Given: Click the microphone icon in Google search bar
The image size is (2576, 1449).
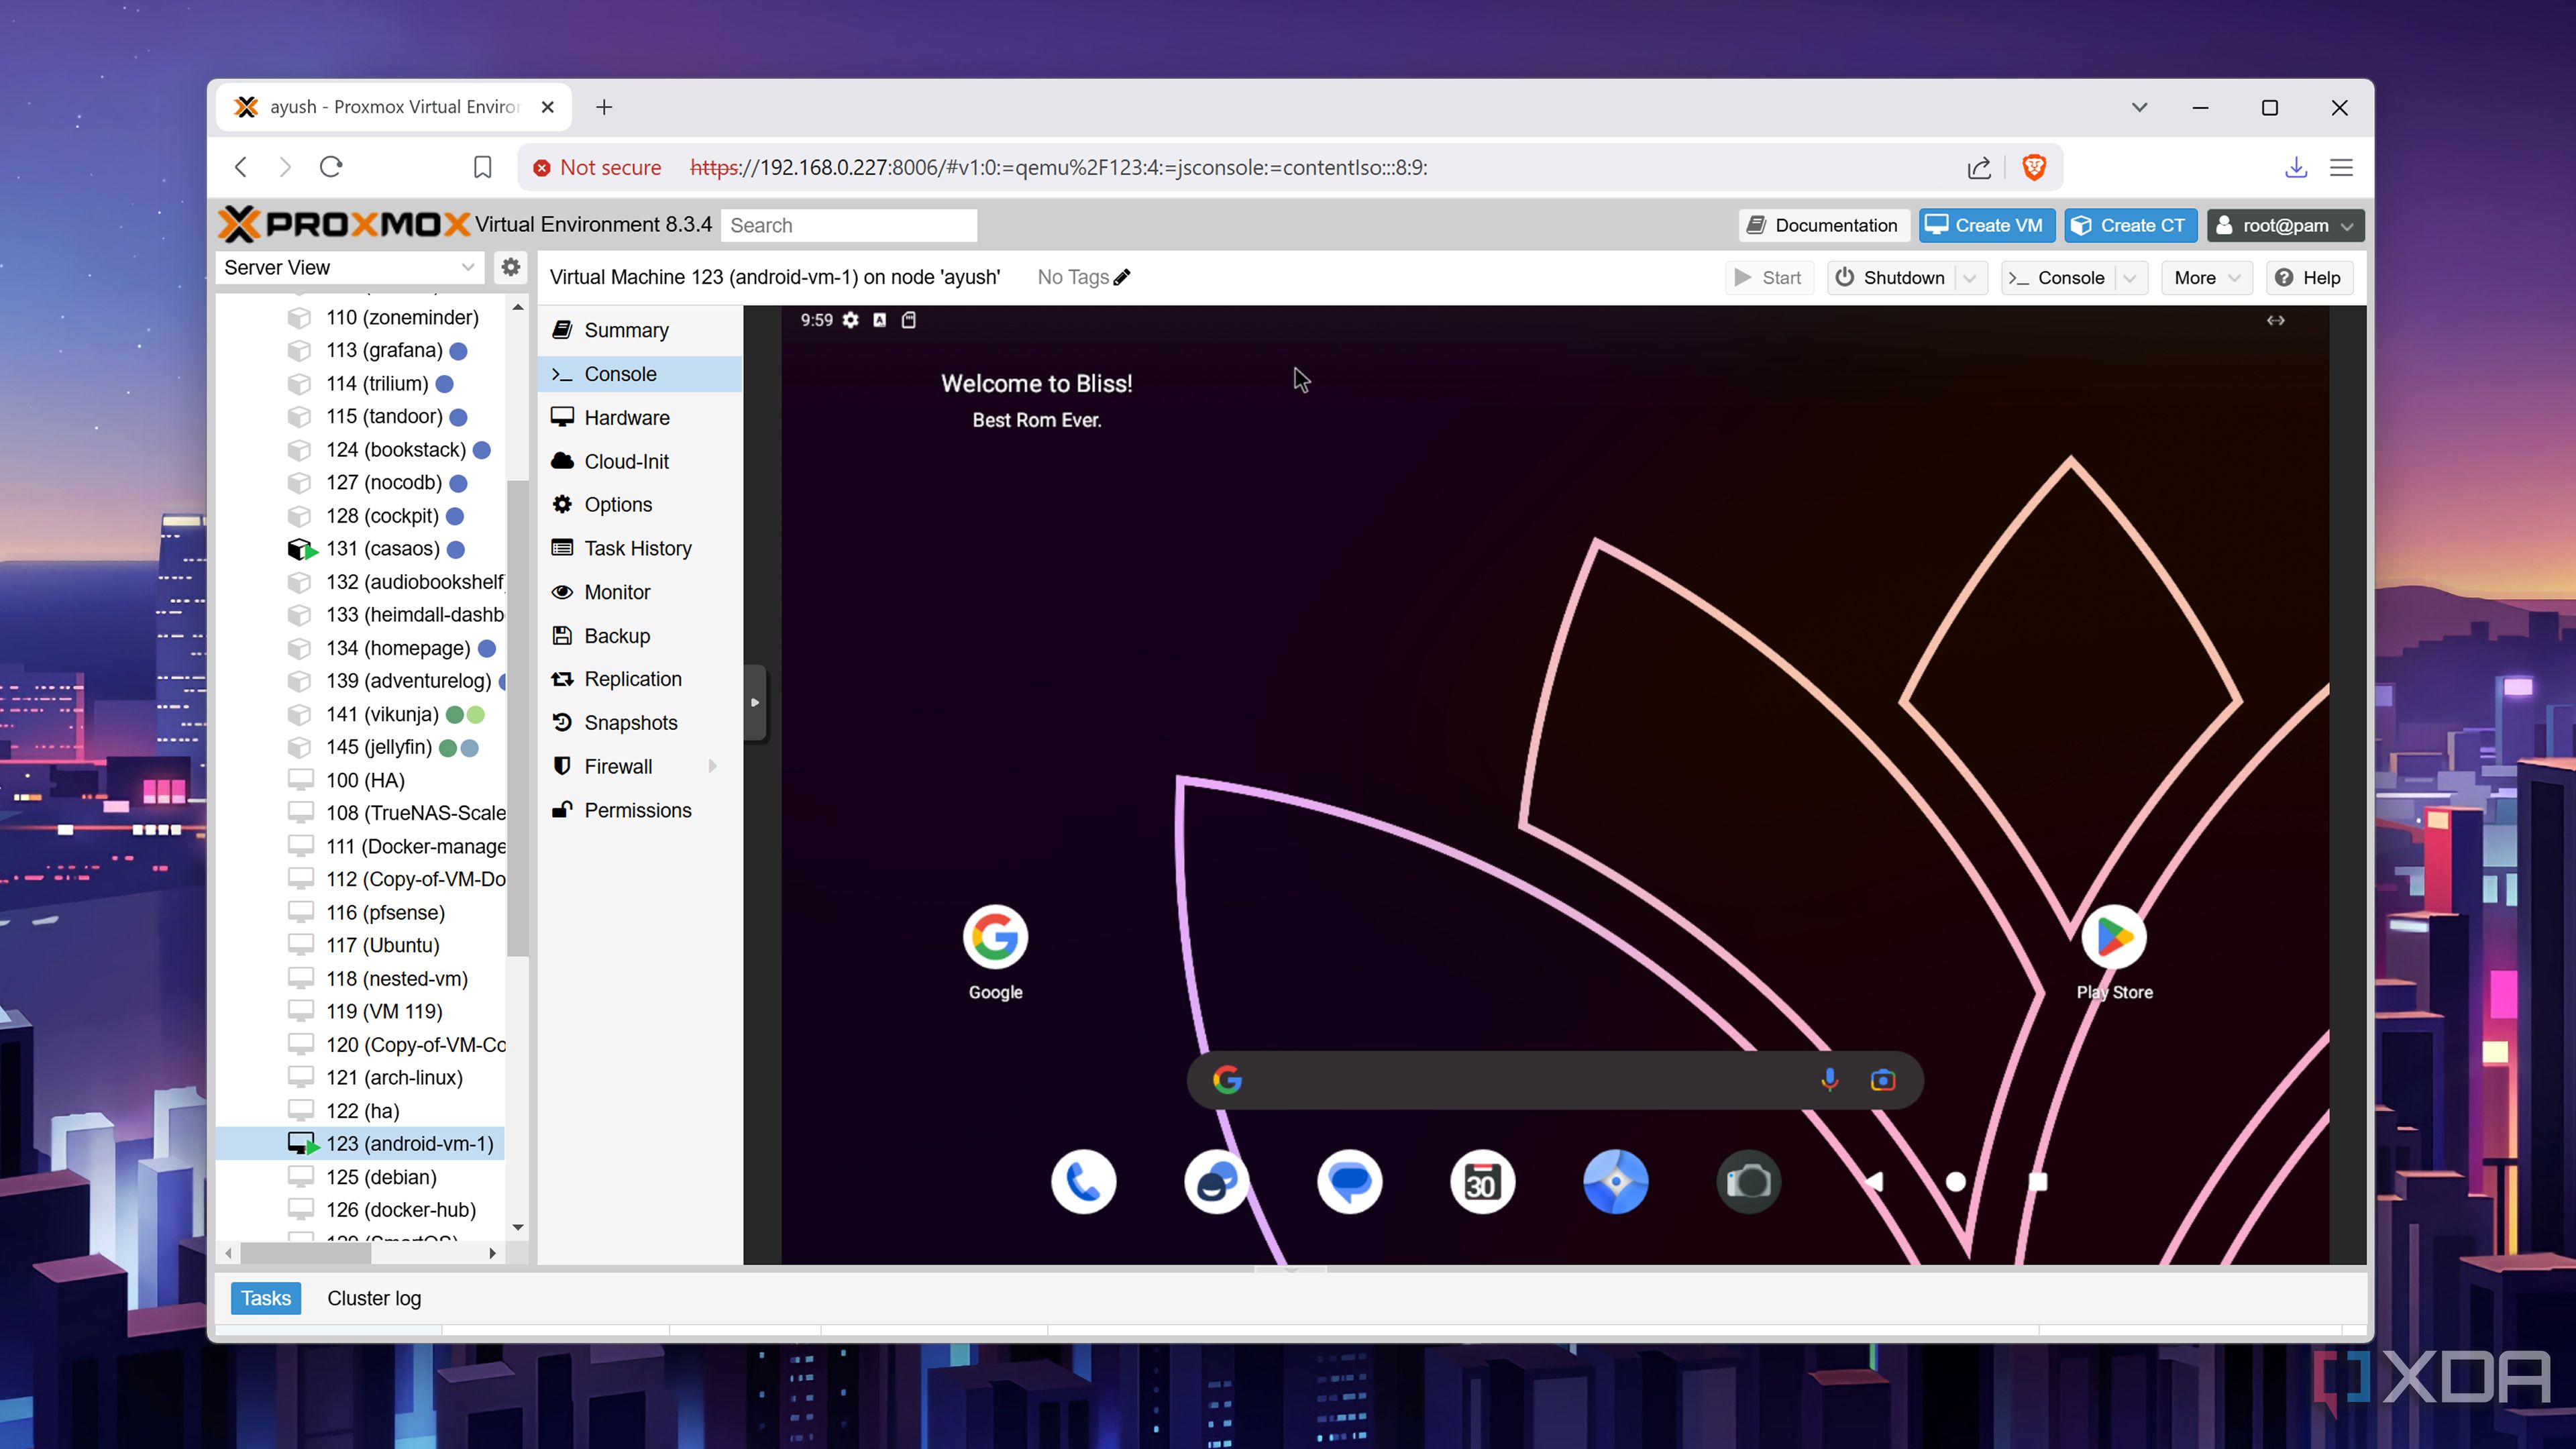Looking at the screenshot, I should 1829,1080.
